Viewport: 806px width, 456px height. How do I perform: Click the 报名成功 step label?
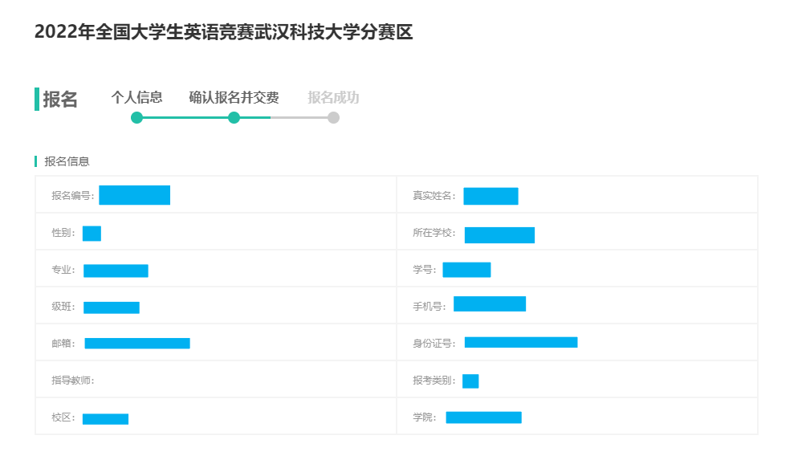point(333,98)
